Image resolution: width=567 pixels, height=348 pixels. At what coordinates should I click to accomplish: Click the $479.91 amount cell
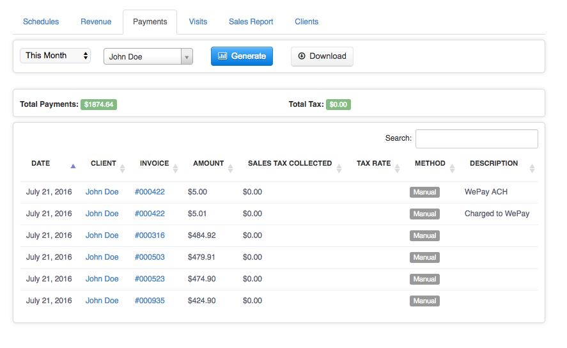(201, 257)
